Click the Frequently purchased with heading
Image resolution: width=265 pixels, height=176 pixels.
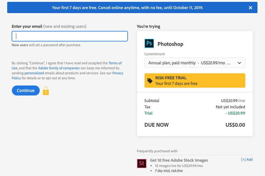(x=157, y=151)
